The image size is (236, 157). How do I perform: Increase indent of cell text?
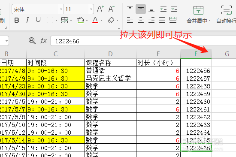tap(174, 9)
